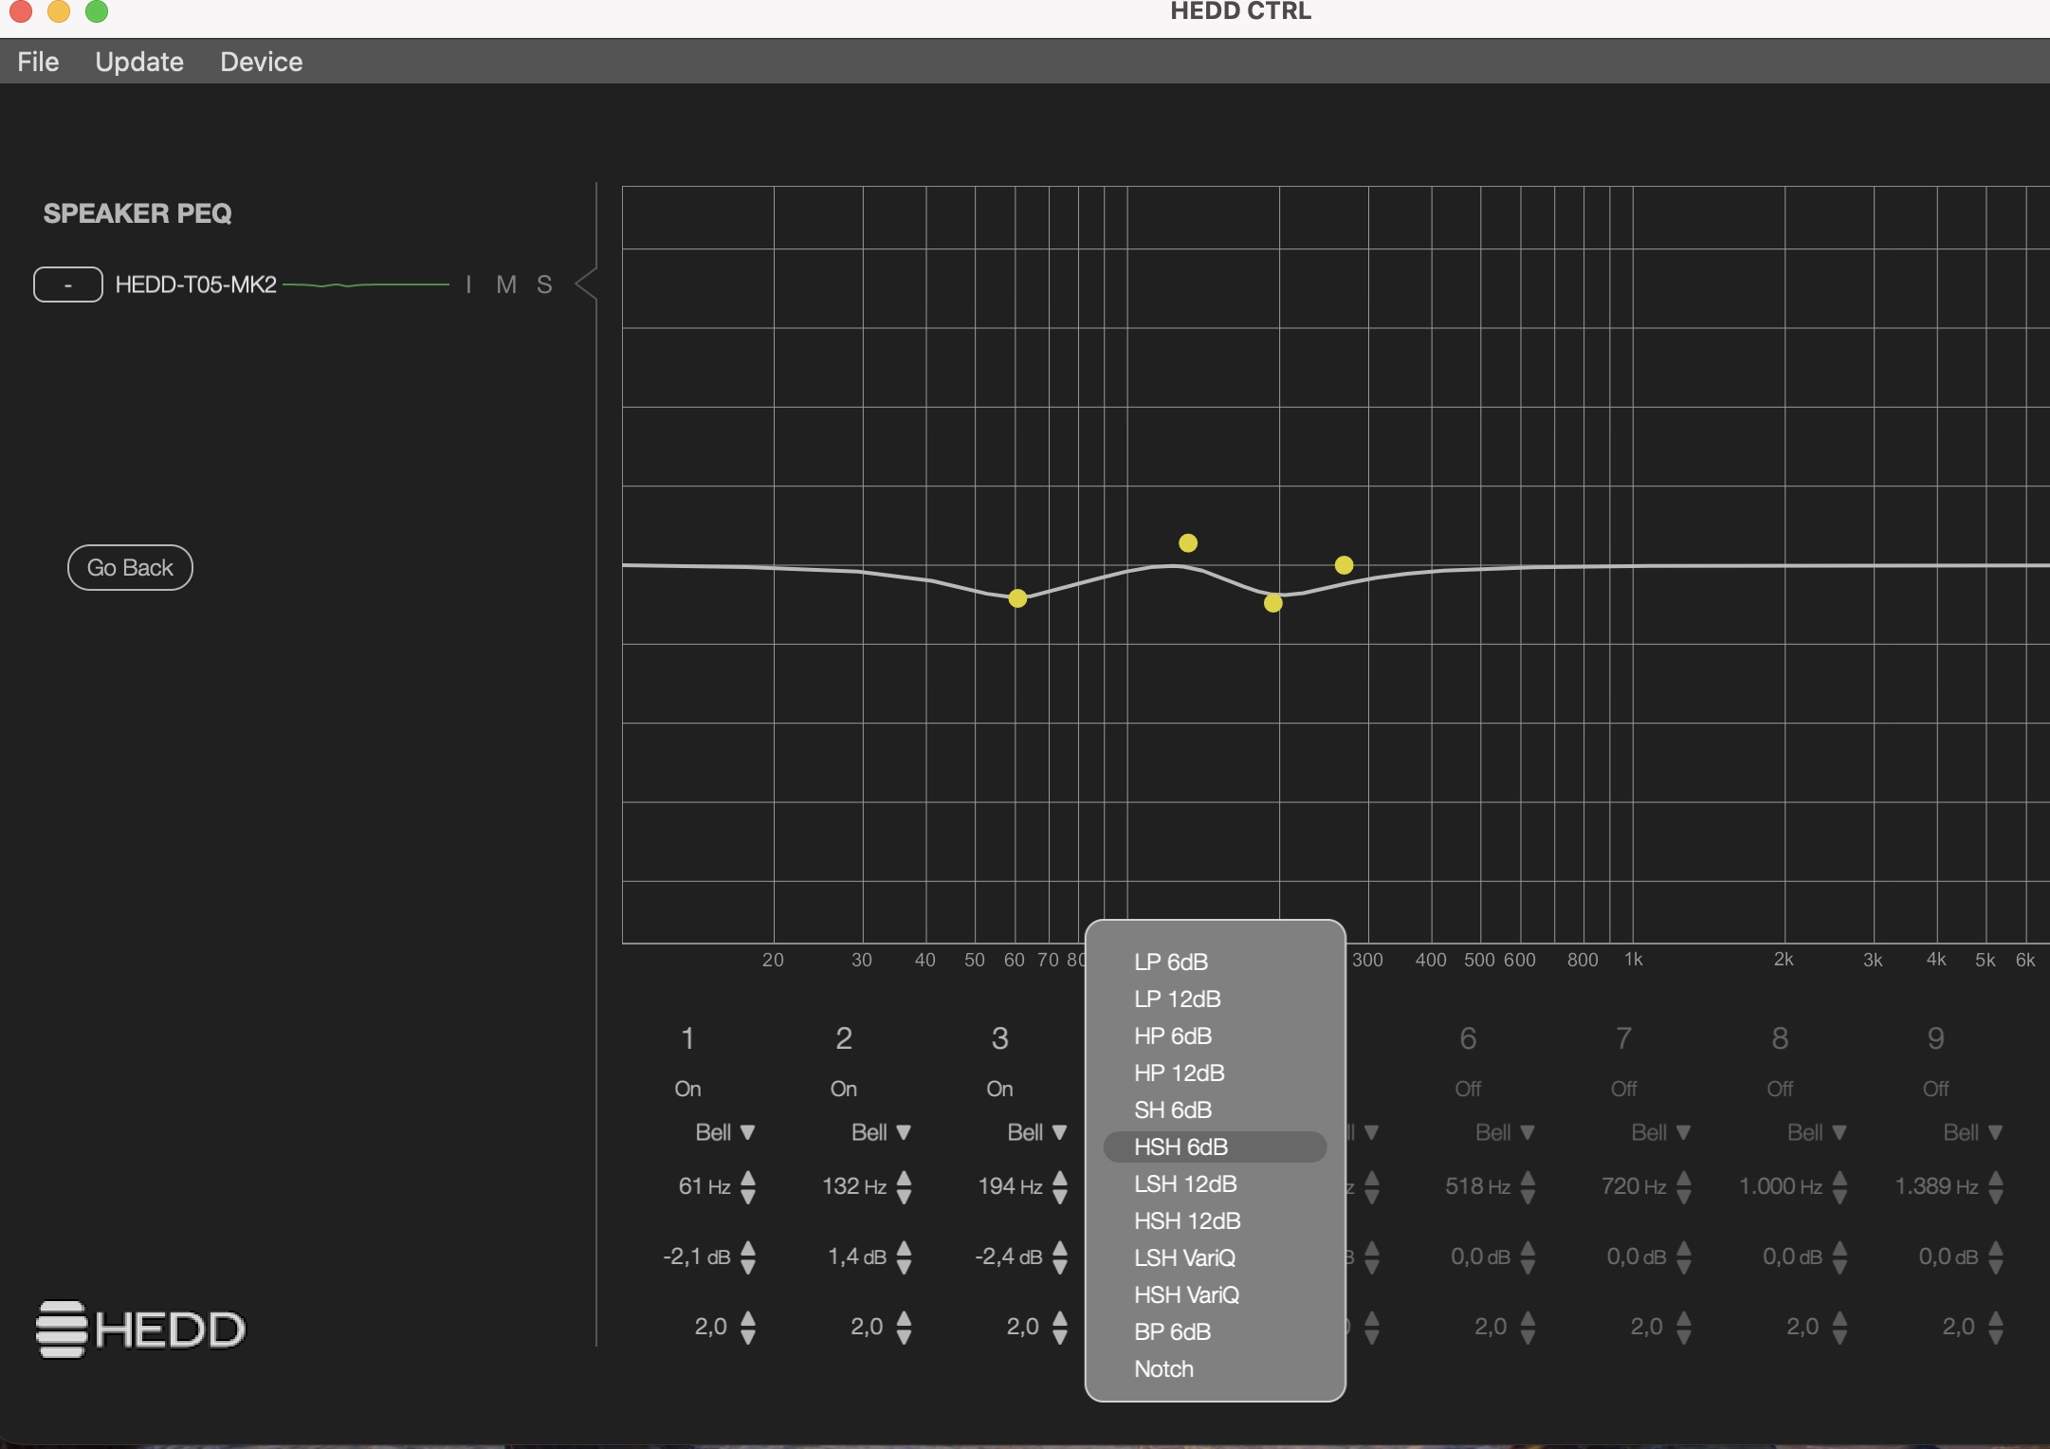2050x1449 pixels.
Task: Click band 7 Q 2,0 stepper arrows
Action: 1684,1328
